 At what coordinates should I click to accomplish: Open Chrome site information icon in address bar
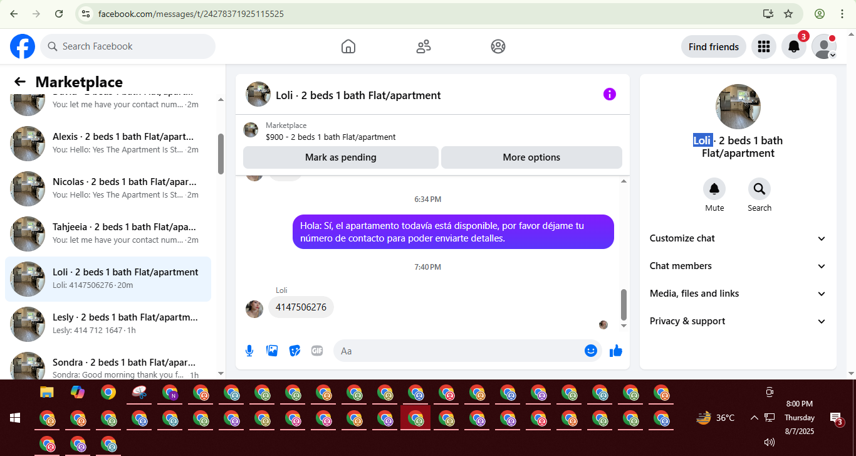coord(86,14)
